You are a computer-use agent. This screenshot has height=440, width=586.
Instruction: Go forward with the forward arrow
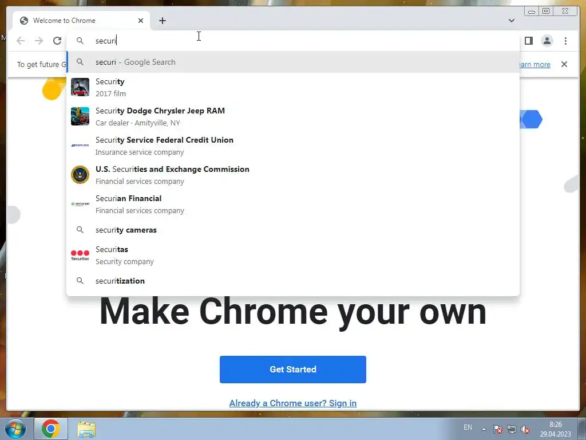tap(39, 41)
